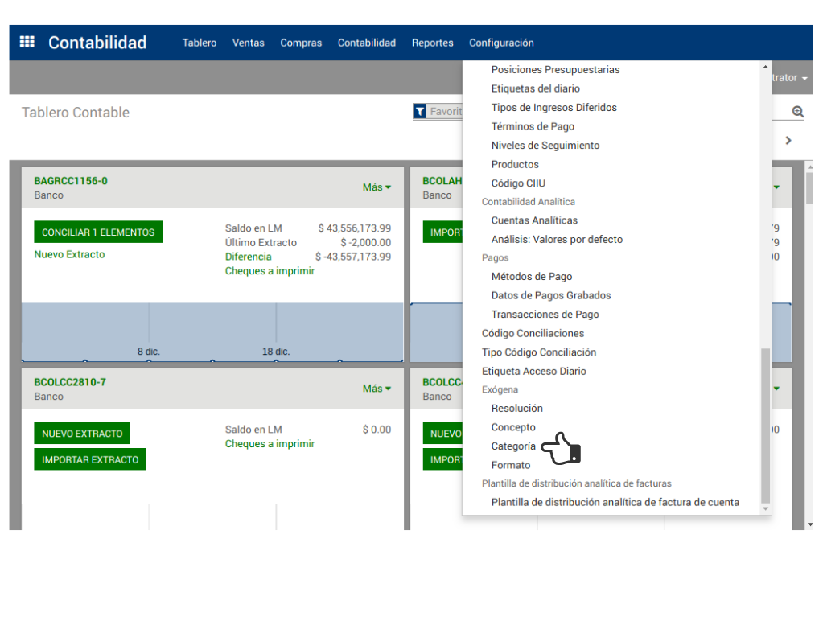
Task: Click the filter funnel icon in search
Action: pos(420,112)
